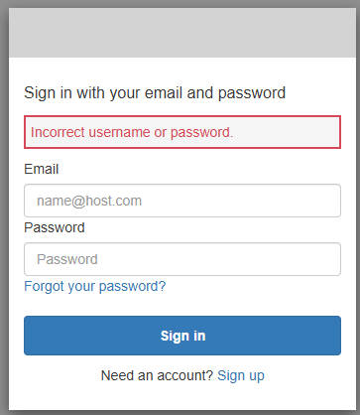This screenshot has width=360, height=415.
Task: Click the Incorrect username or password alert
Action: 182,132
